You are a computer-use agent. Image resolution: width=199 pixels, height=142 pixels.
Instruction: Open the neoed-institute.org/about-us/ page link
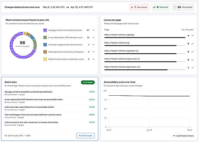click(121, 51)
